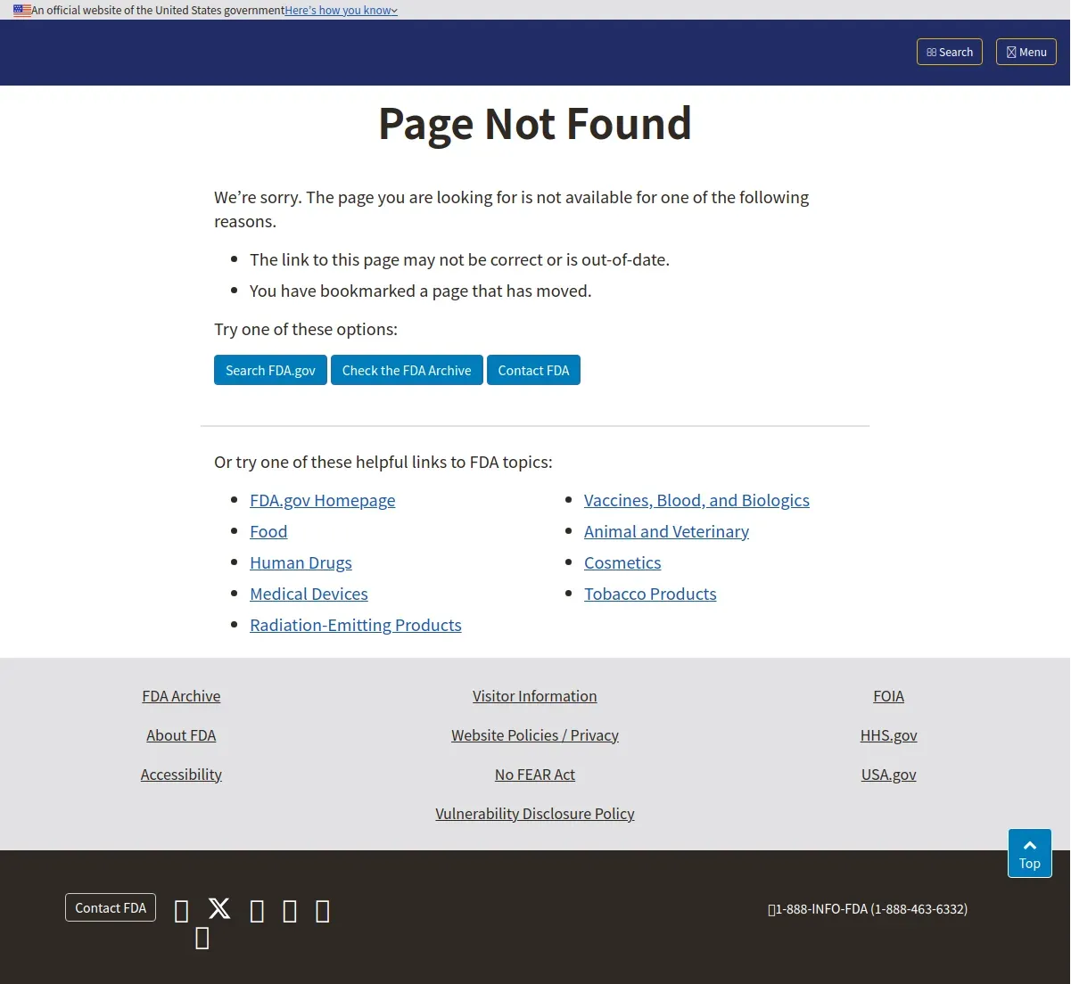Click the Accessibility footer link

tap(181, 775)
